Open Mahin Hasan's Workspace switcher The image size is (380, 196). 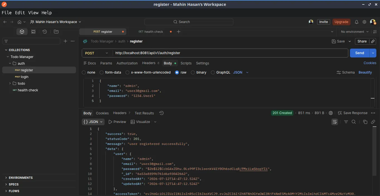(56, 22)
